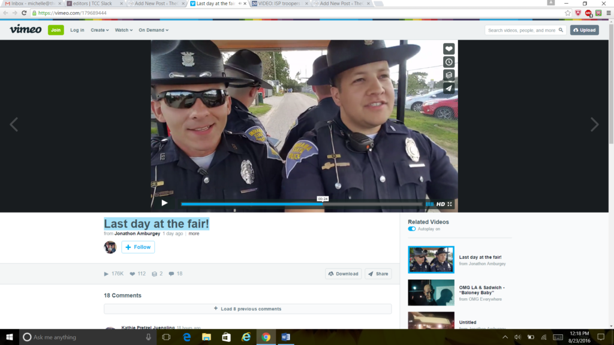Screen dimensions: 614x345
Task: Click the heart Like icon on video
Action: click(449, 49)
